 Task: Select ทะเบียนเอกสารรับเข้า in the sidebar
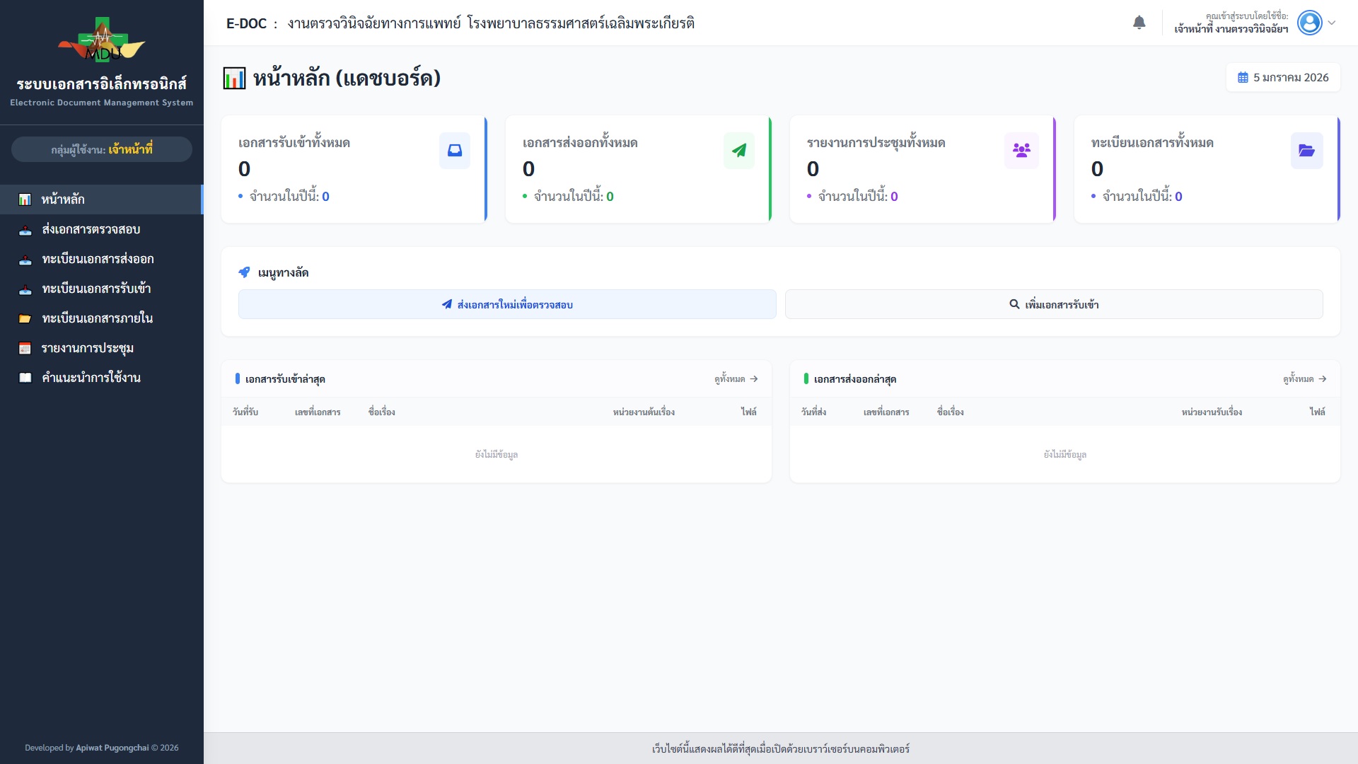tap(96, 289)
